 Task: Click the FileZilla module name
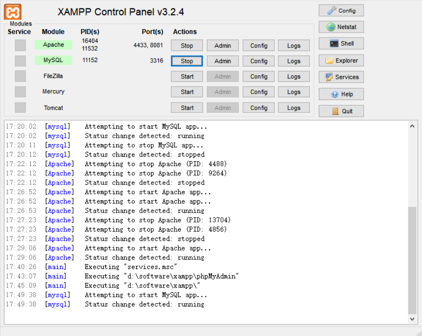tap(53, 76)
